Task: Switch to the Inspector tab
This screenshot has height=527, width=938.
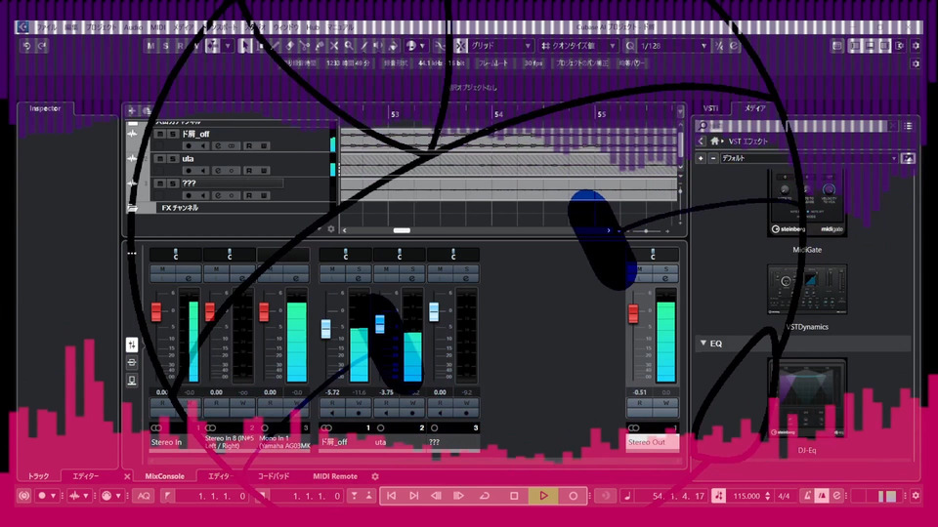Action: pyautogui.click(x=46, y=108)
